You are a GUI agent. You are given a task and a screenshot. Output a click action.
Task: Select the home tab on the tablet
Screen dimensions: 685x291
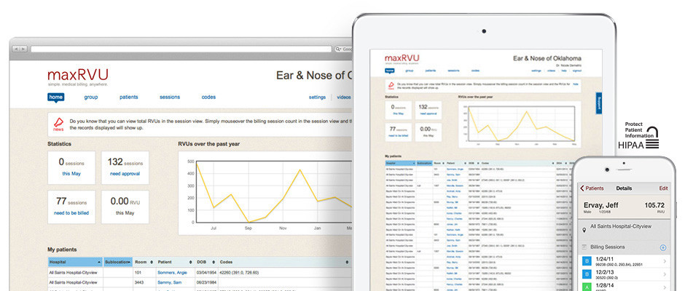pyautogui.click(x=389, y=71)
